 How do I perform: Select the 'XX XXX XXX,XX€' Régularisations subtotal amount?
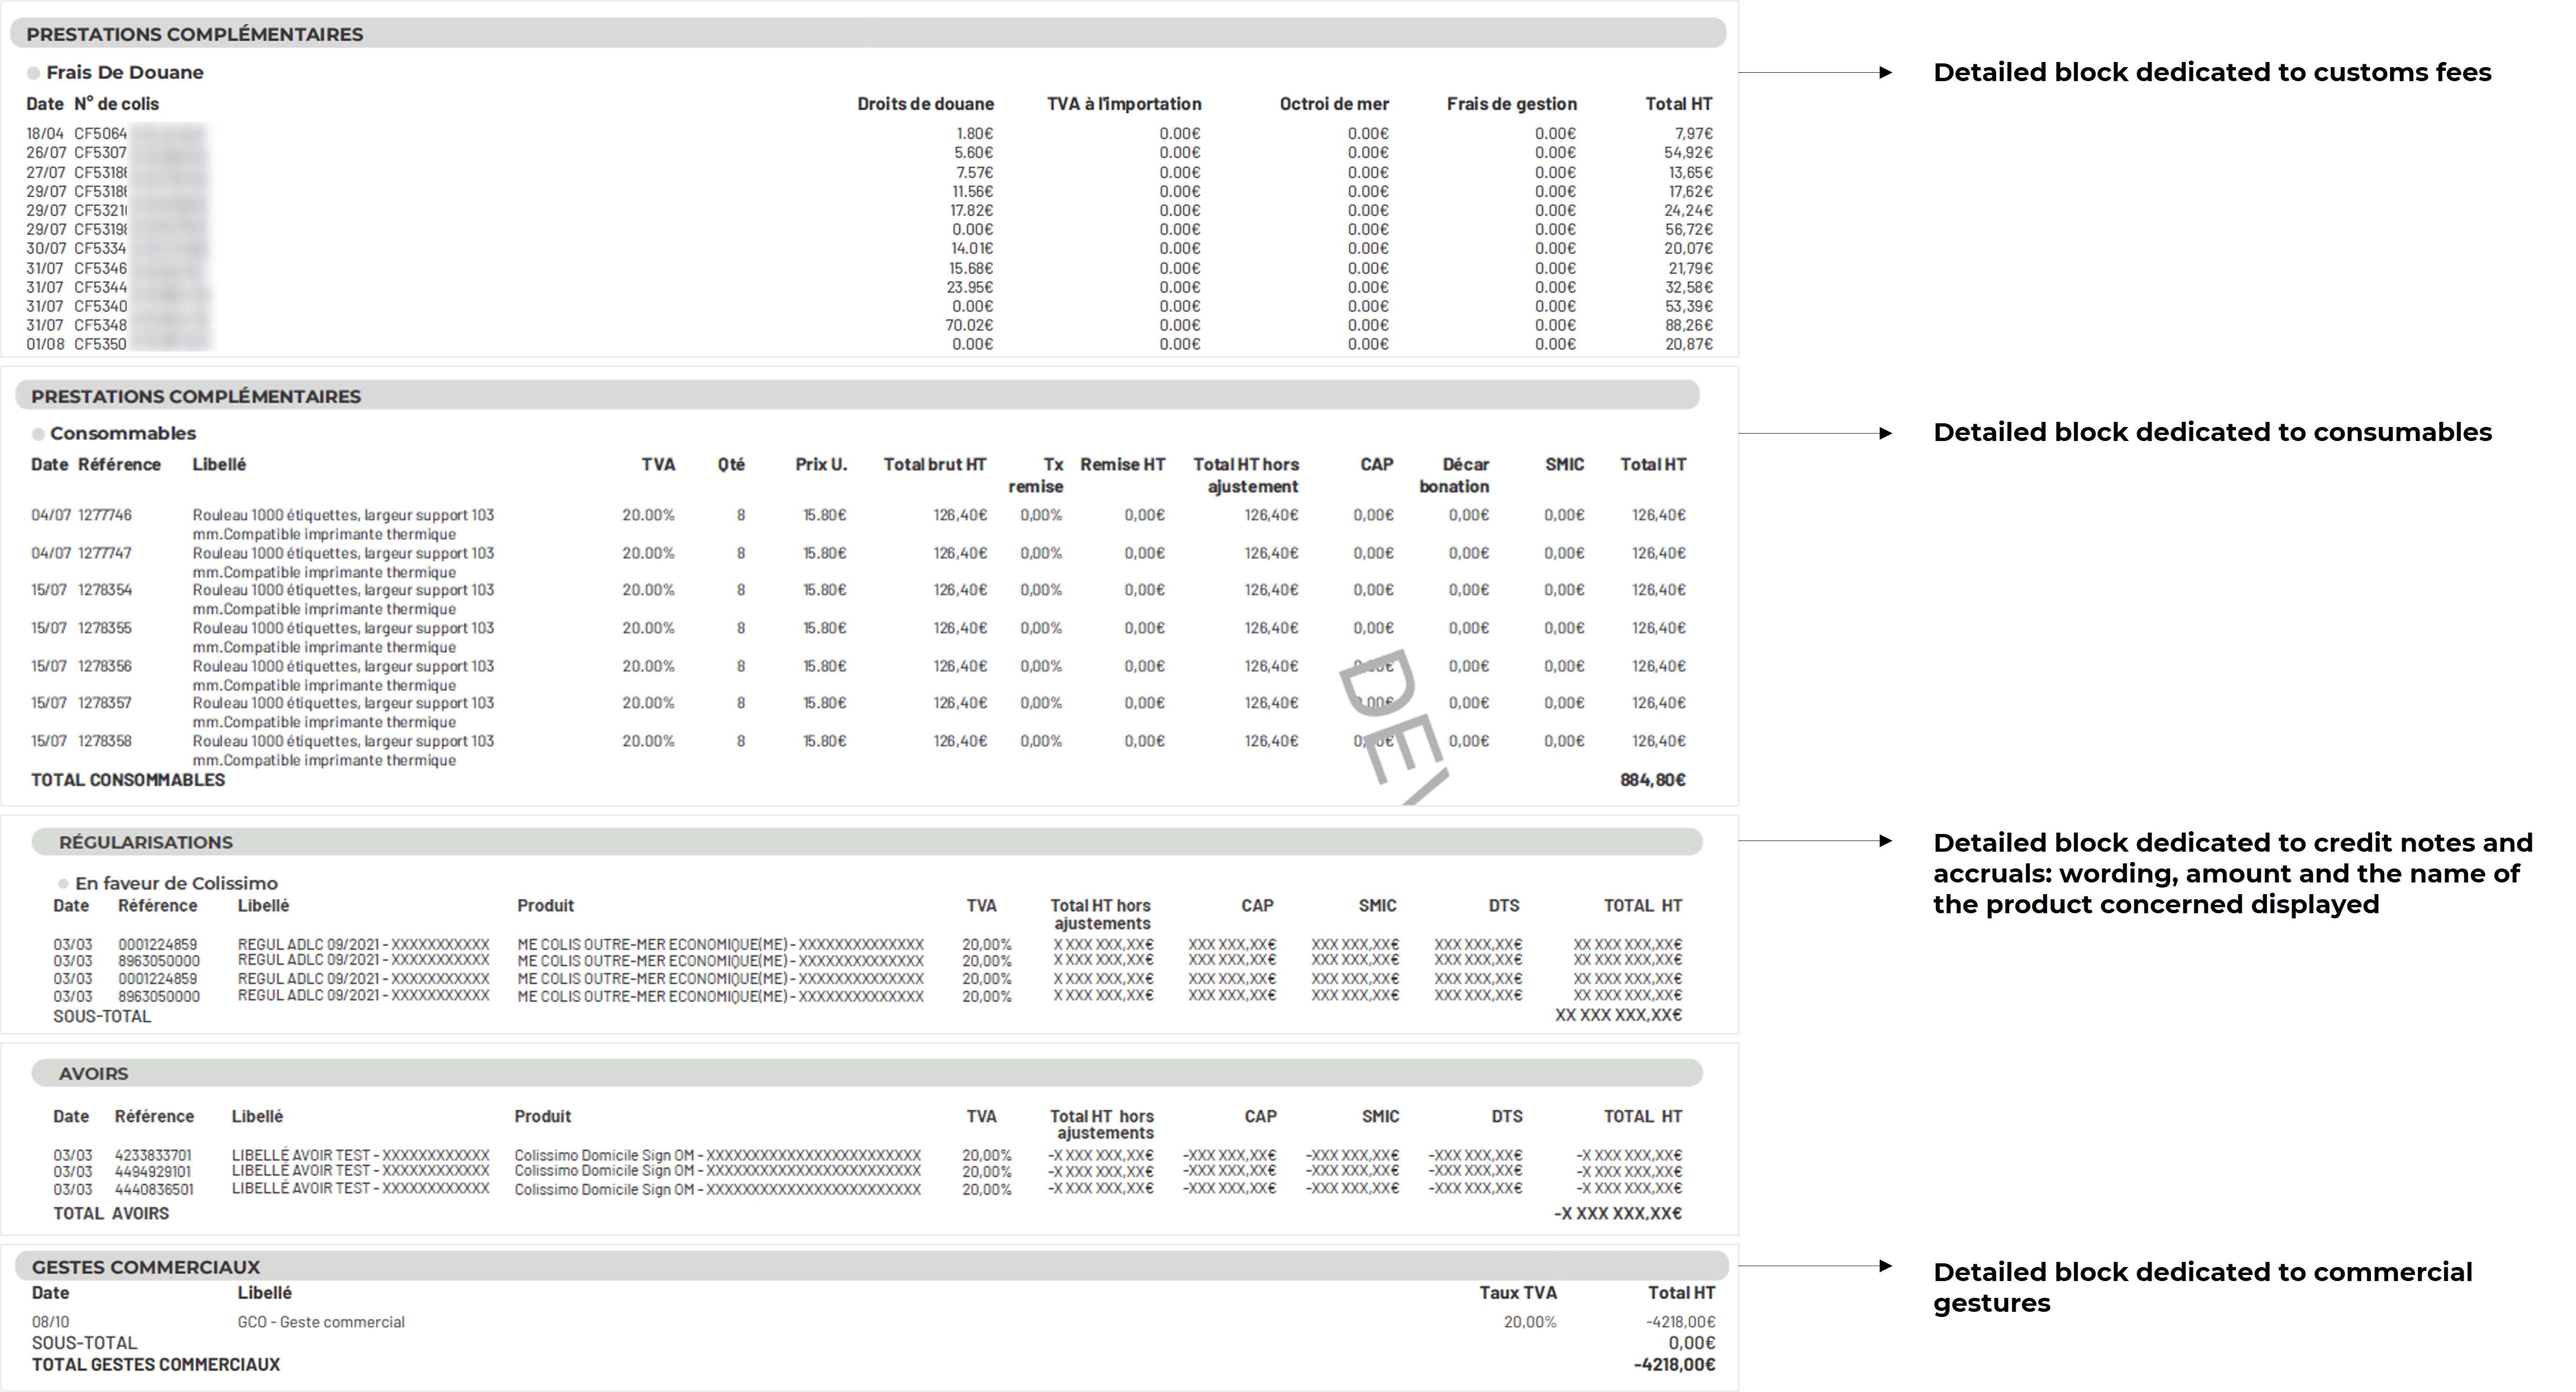[1618, 1015]
